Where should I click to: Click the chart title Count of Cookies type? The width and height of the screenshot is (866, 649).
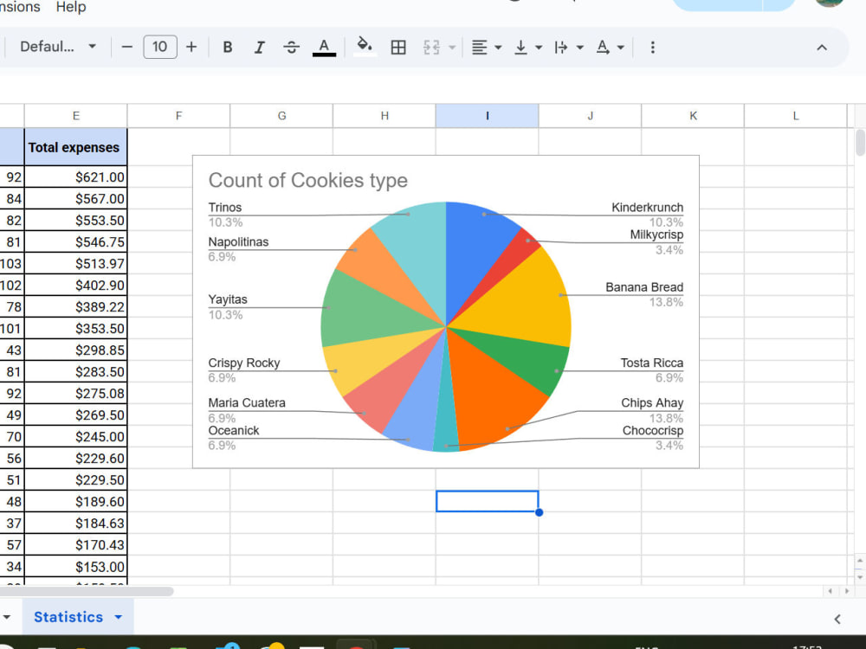click(x=308, y=181)
